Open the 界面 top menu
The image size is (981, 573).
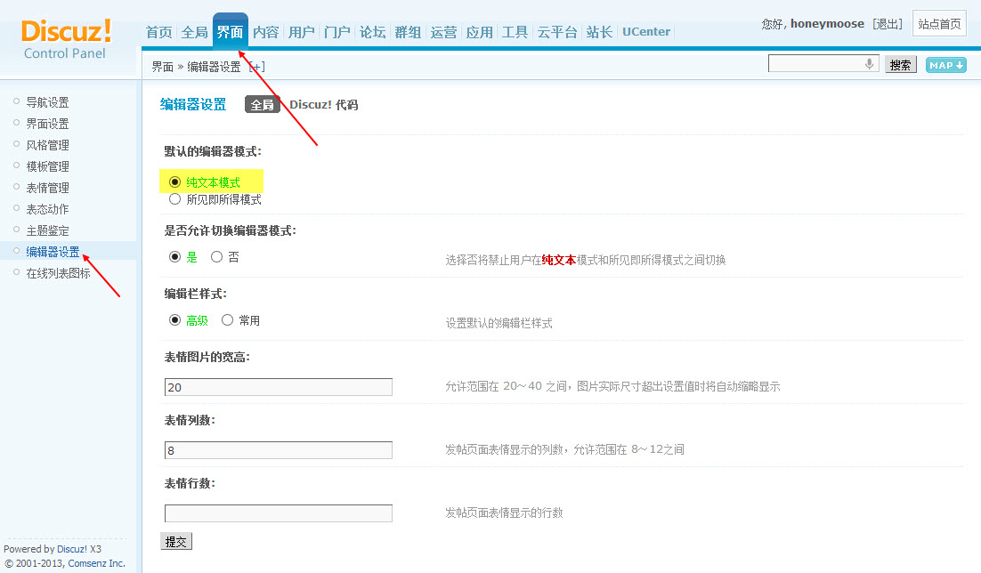(231, 32)
